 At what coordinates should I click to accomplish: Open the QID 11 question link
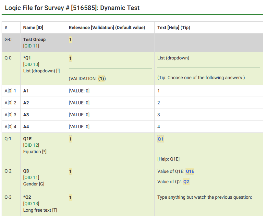tap(31, 177)
